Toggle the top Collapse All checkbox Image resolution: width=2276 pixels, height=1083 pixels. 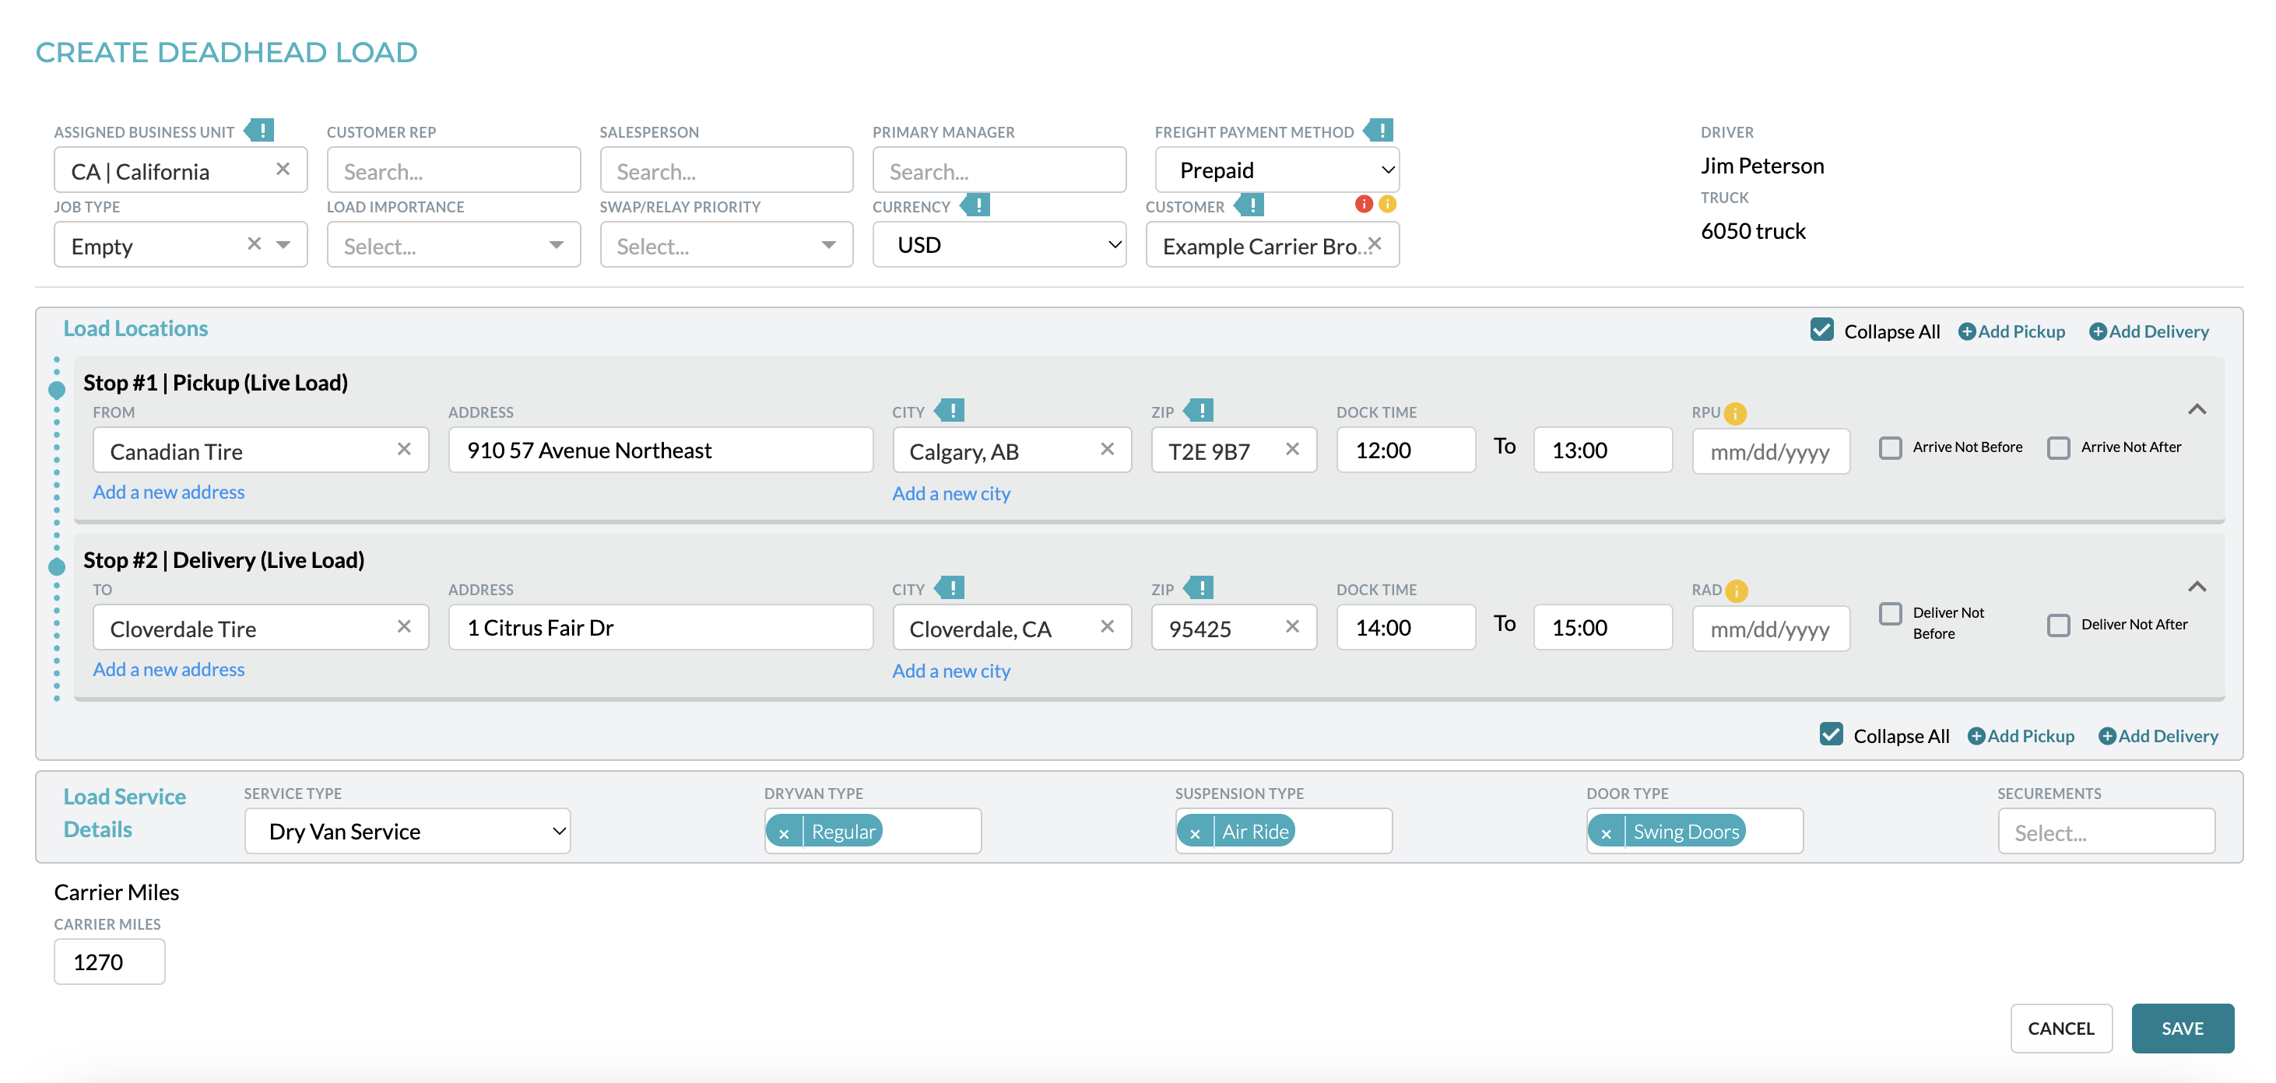1821,331
